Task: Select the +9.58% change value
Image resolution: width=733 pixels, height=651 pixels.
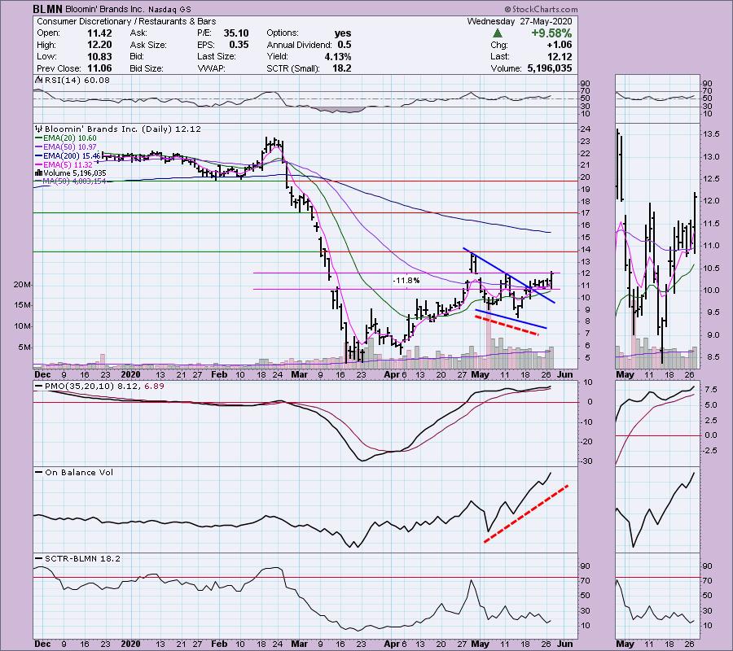Action: tap(551, 33)
